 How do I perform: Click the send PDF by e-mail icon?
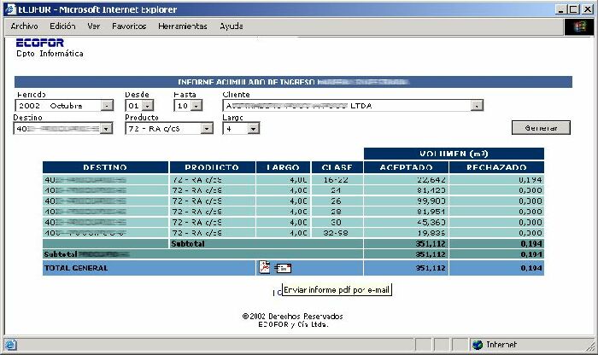(x=282, y=268)
